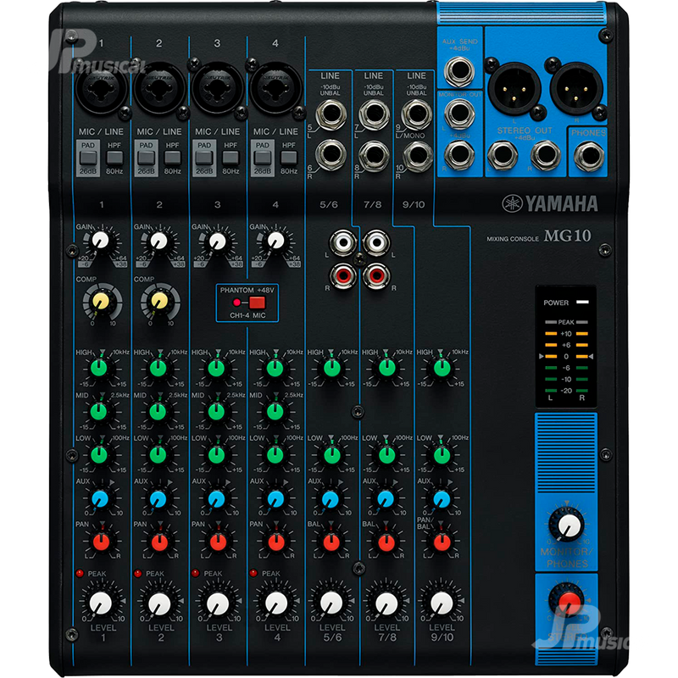678x678 pixels.
Task: Click the channel 2 GAIN knob
Action: coord(158,240)
